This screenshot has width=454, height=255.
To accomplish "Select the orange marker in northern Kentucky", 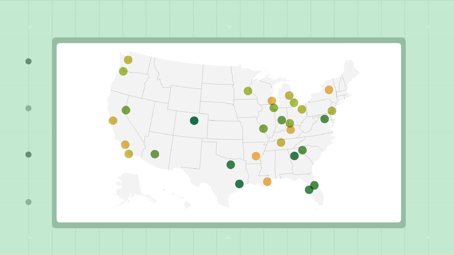I will pos(290,130).
